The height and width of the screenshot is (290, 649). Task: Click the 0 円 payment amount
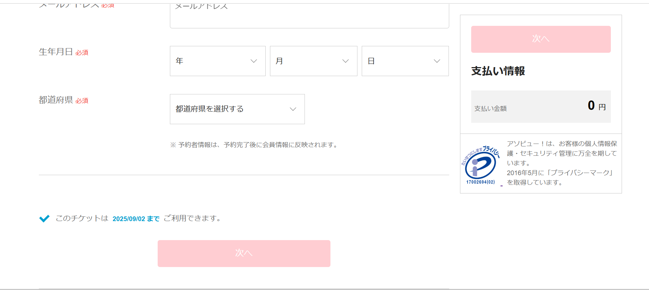(x=597, y=106)
